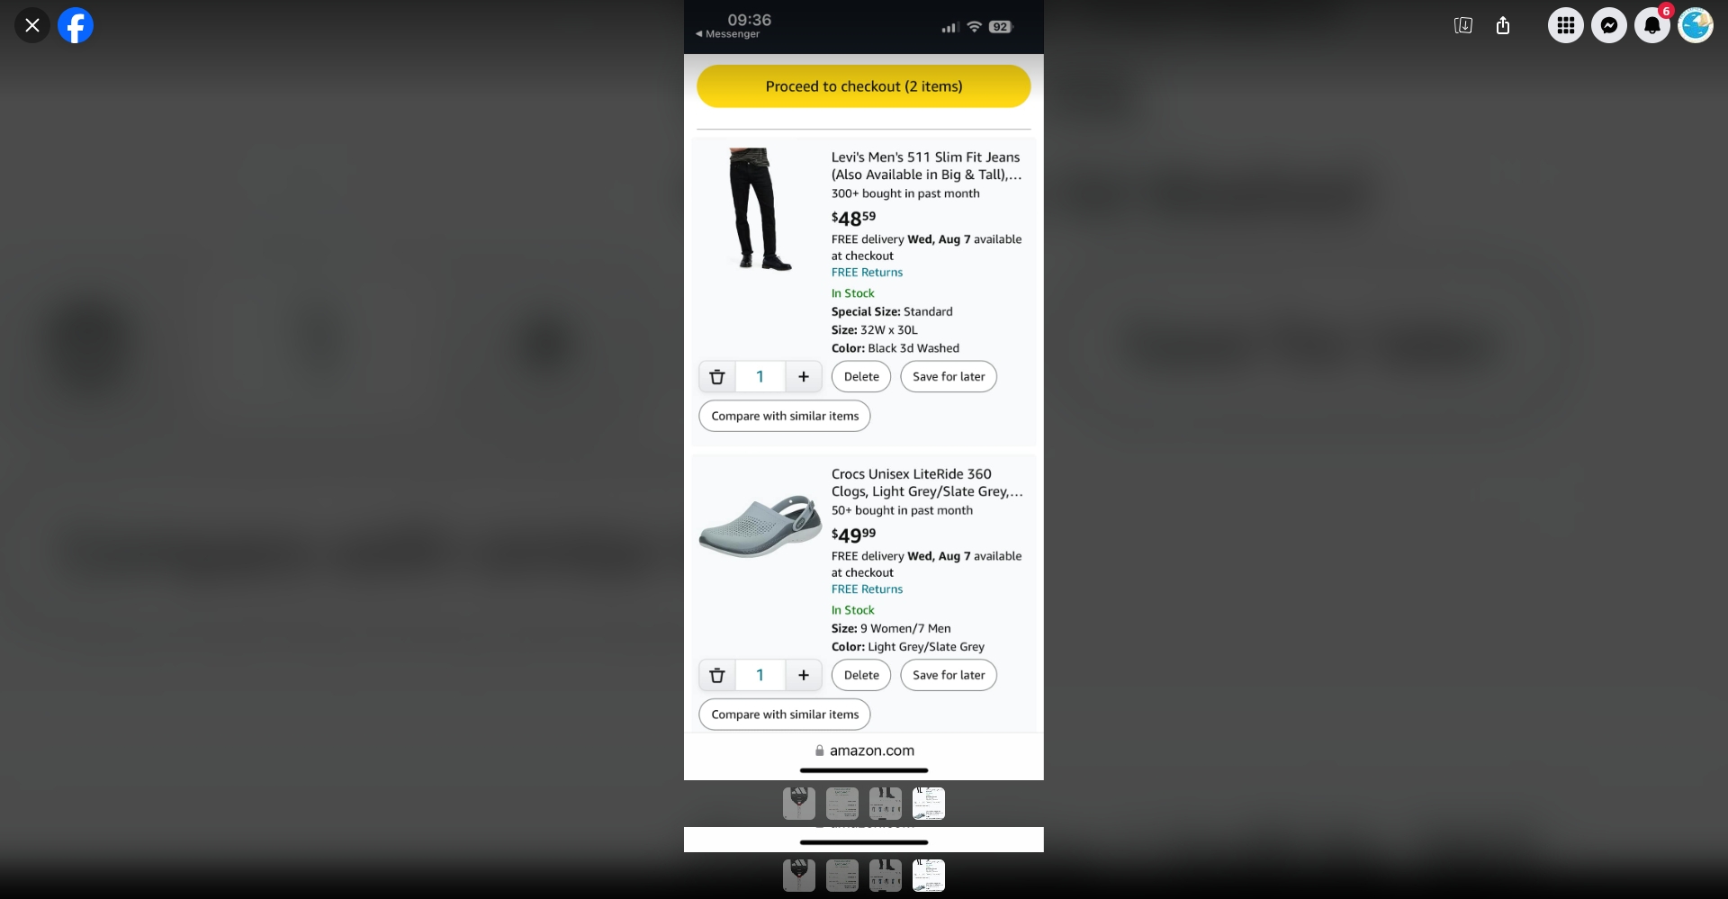The image size is (1728, 899).
Task: Click trash icon for Crocs clogs
Action: (x=717, y=675)
